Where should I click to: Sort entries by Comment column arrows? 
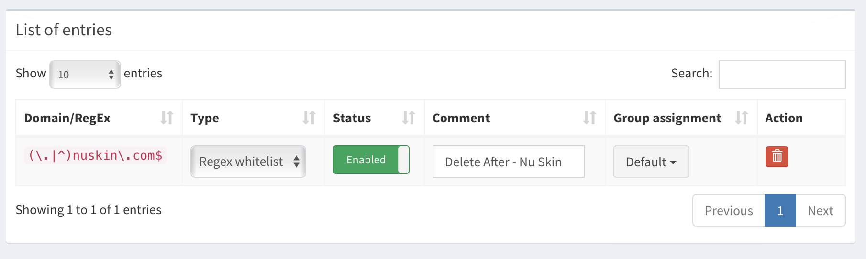589,118
